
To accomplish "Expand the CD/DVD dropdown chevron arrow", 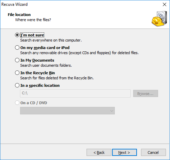I will coord(112,111).
